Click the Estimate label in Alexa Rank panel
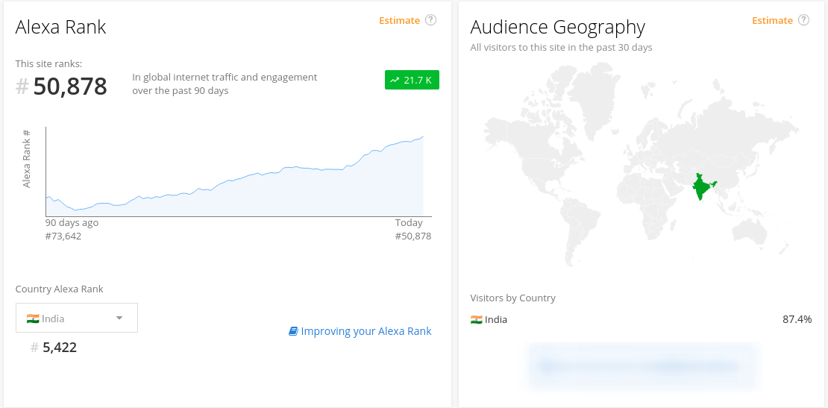Screen dimensions: 828x408 (399, 21)
